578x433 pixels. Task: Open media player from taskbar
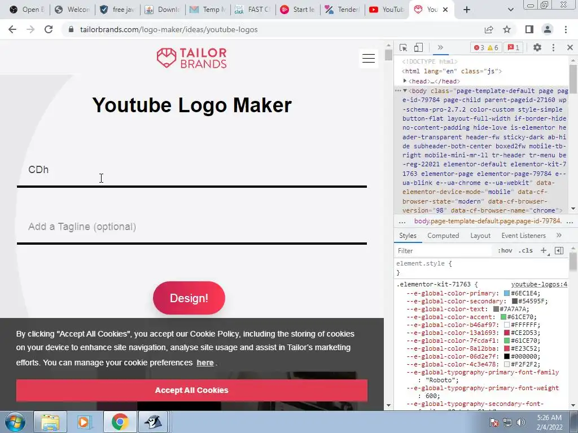point(84,422)
